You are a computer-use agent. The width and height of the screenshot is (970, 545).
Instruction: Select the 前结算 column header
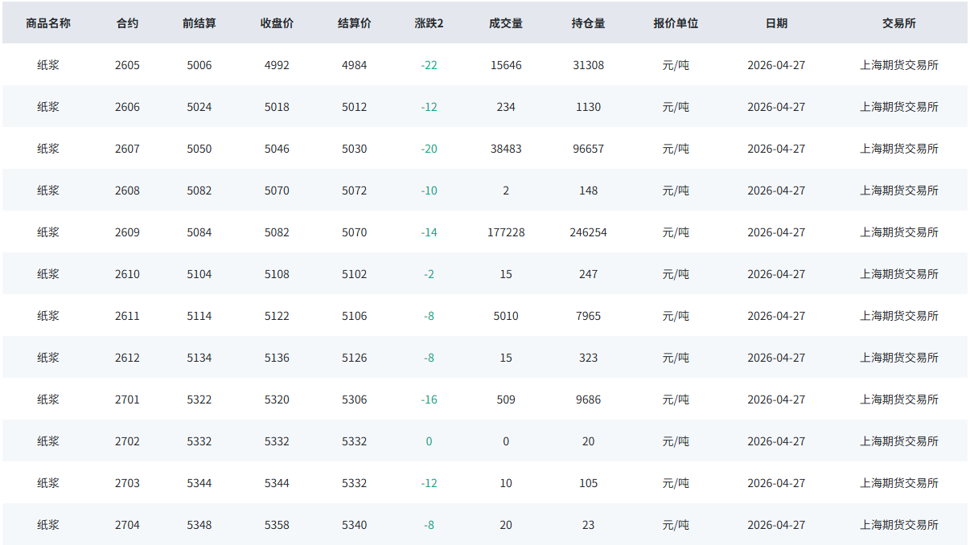pos(199,23)
